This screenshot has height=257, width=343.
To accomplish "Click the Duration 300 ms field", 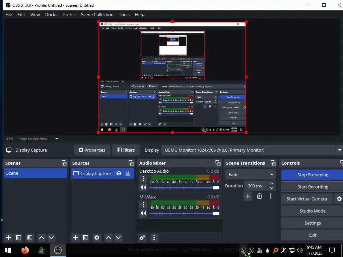I will (x=256, y=186).
